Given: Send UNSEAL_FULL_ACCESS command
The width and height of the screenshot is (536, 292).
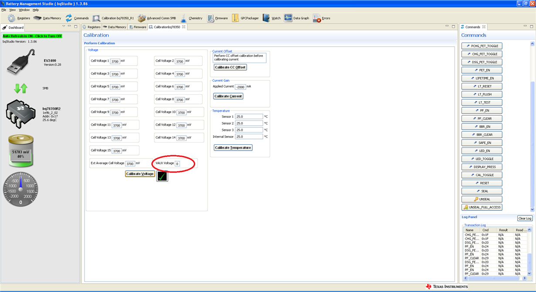Looking at the screenshot, I should click(x=482, y=207).
